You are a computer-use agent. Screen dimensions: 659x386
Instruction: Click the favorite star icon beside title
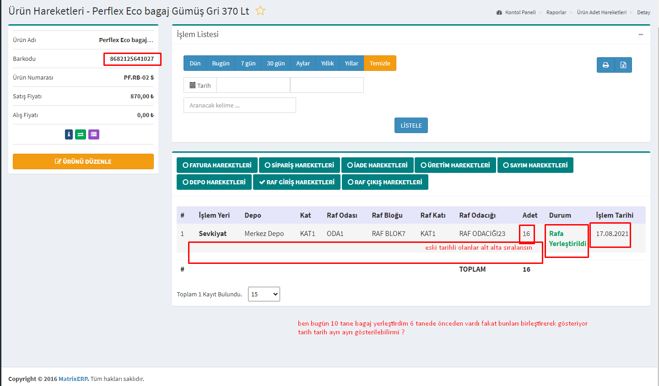[260, 11]
